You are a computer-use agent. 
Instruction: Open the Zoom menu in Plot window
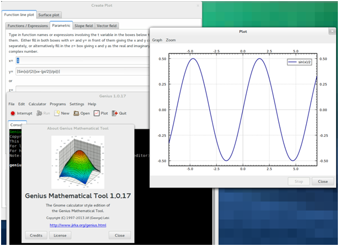pyautogui.click(x=171, y=40)
